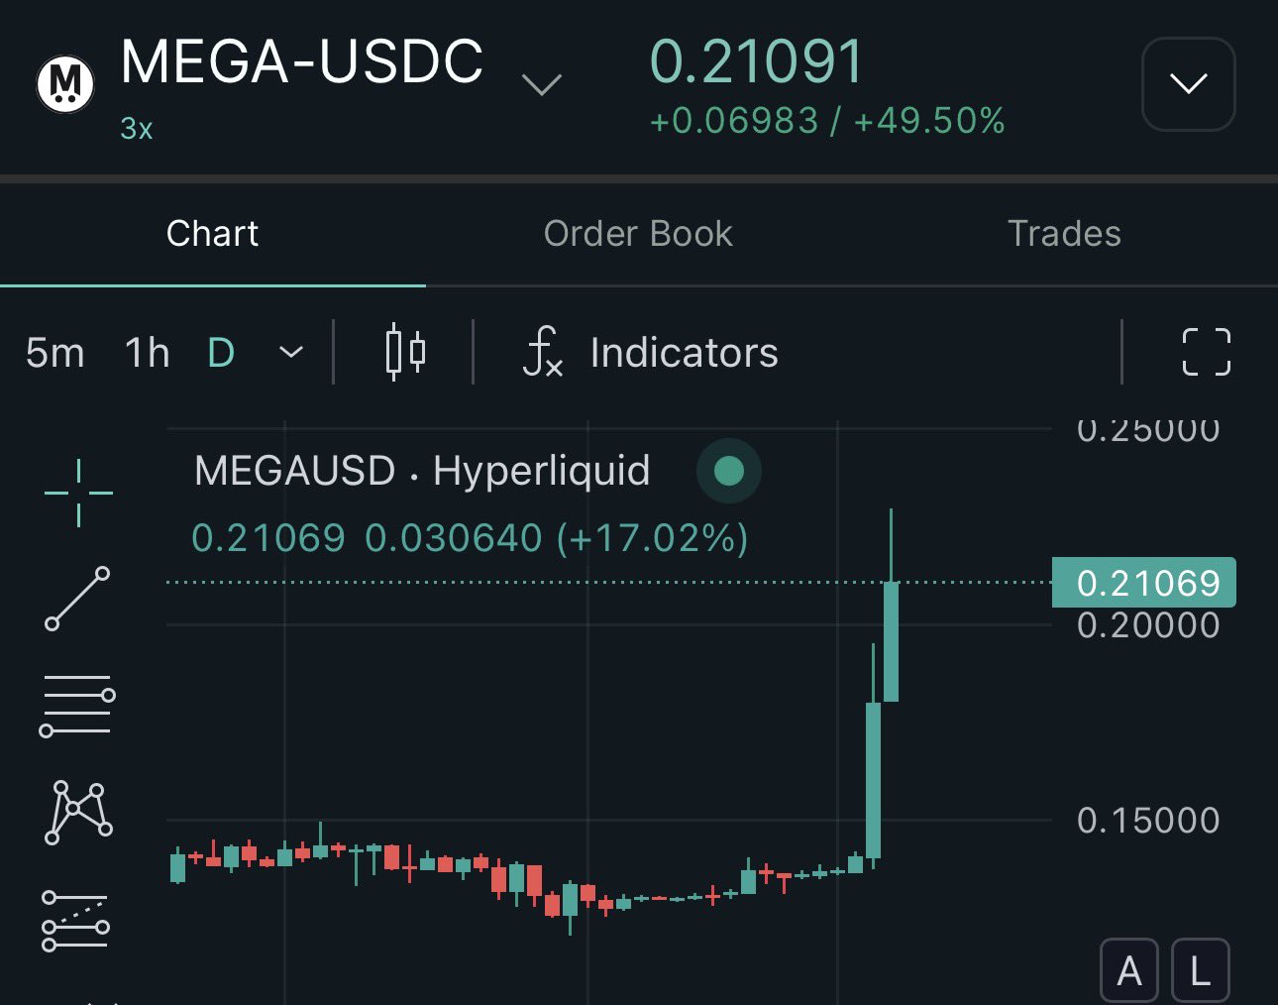Switch to the Order Book tab

coord(638,234)
